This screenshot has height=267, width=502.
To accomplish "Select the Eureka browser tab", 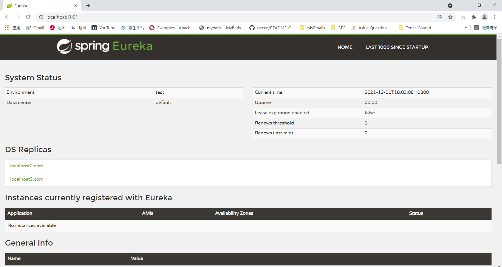I will click(x=42, y=6).
